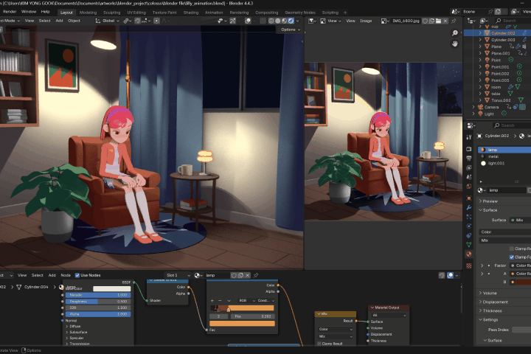Select the metal material slot
531x354 pixels.
504,156
